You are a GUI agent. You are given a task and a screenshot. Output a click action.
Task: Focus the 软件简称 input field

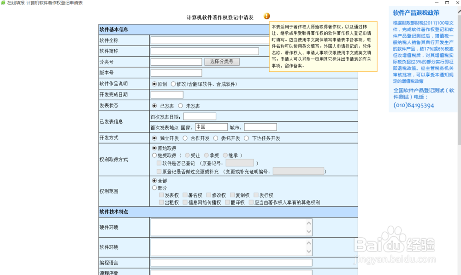click(205, 52)
